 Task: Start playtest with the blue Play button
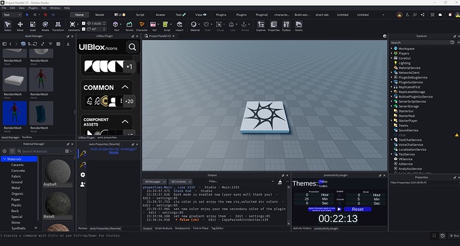tap(27, 15)
